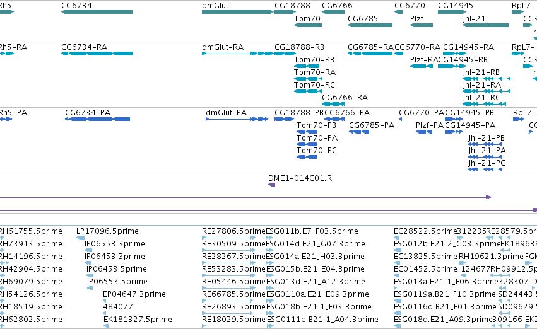Screen dimensions: 537x329
Task: Click the ESG0110a.E21_E09.3prime label
Action: pyautogui.click(x=317, y=294)
